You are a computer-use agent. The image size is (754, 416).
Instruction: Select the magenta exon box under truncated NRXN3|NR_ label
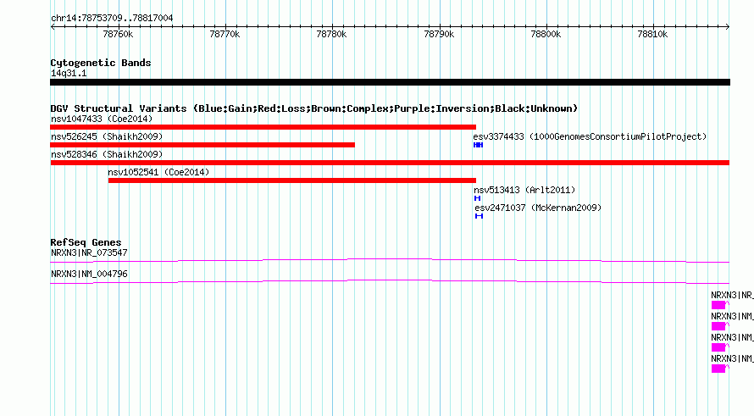(x=718, y=305)
